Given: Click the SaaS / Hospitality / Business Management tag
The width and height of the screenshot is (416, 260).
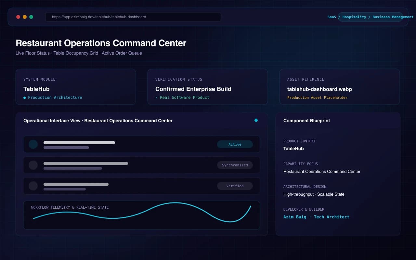Looking at the screenshot, I should (370, 17).
